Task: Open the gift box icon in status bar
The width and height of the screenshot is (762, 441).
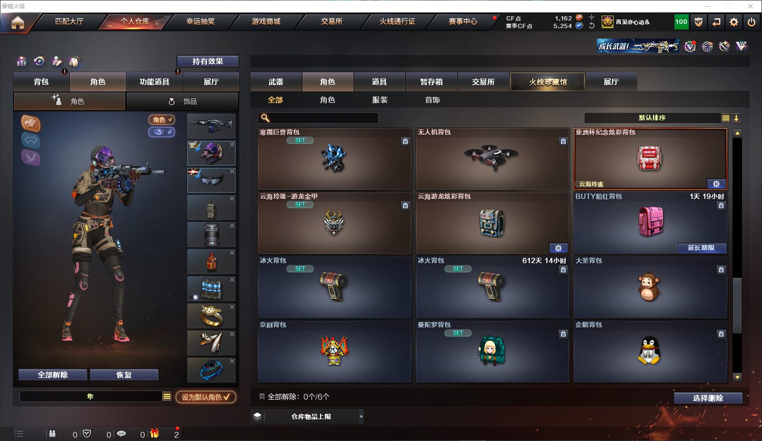Action: coord(155,433)
